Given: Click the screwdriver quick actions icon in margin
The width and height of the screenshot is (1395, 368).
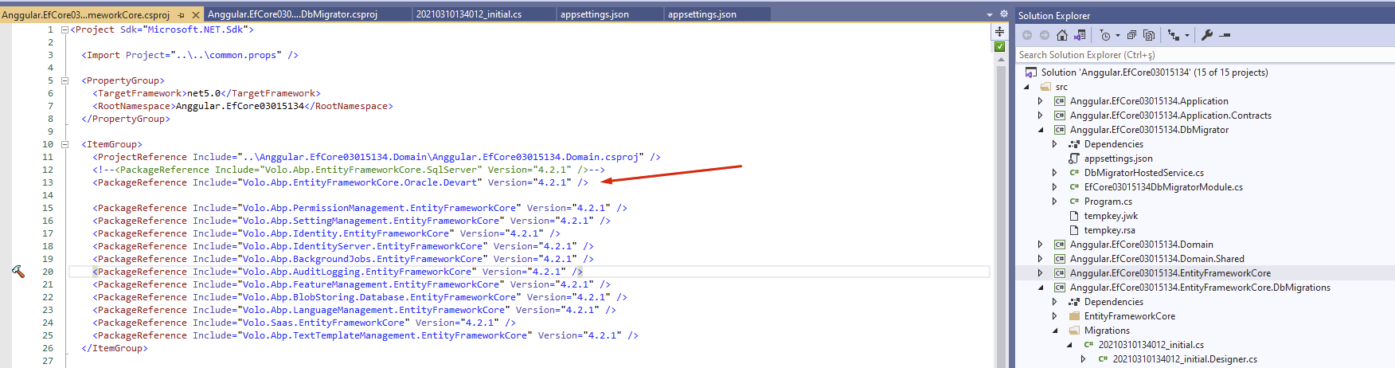Looking at the screenshot, I should point(18,272).
